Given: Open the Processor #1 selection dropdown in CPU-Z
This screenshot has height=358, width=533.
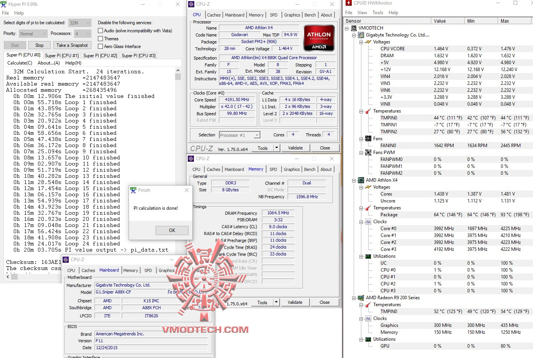Looking at the screenshot, I should pyautogui.click(x=240, y=135).
